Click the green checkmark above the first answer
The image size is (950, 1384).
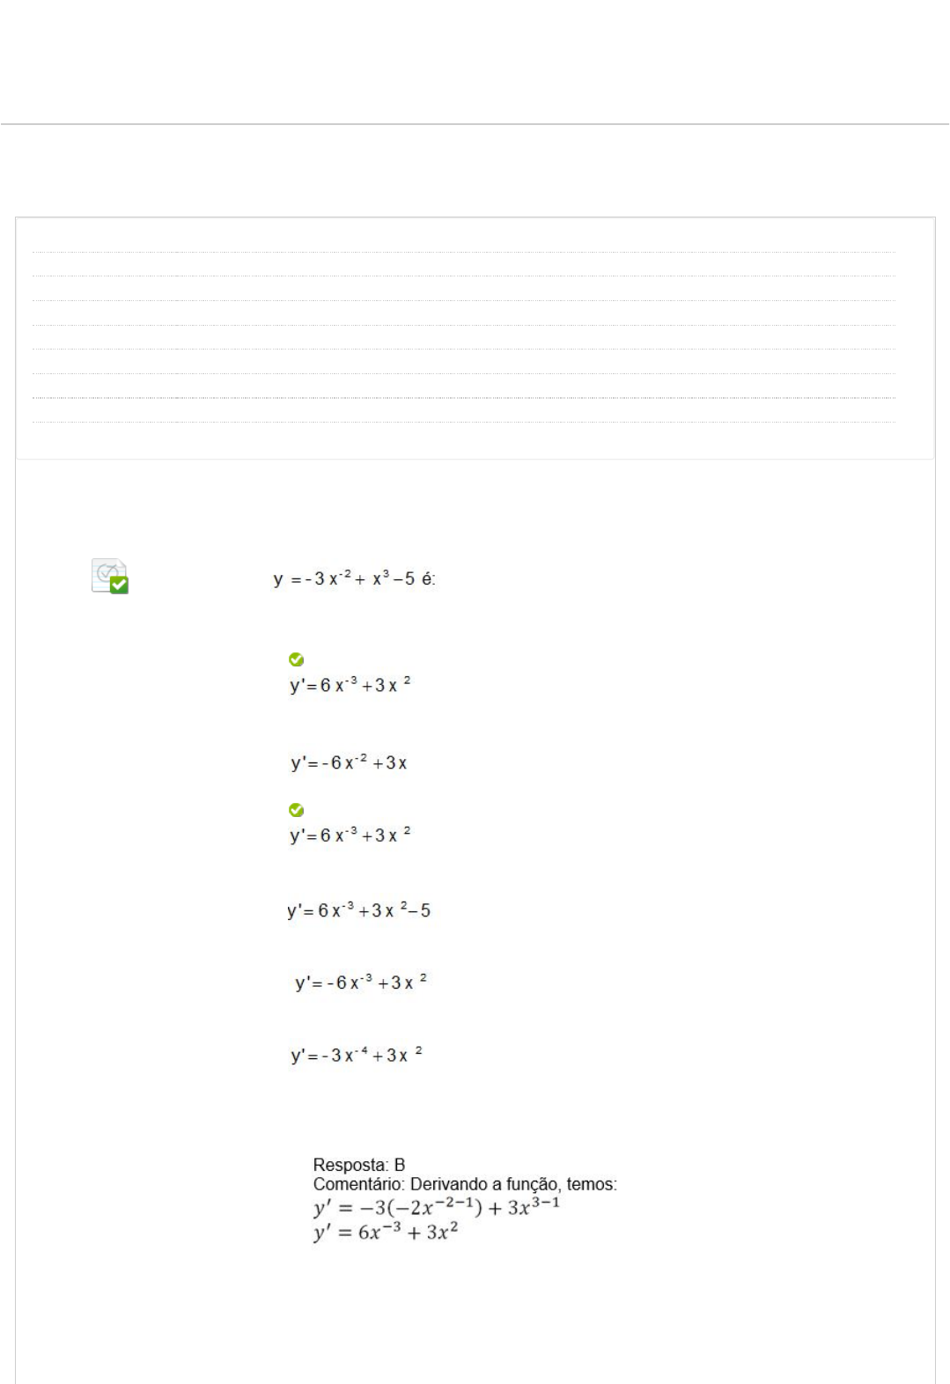click(x=297, y=659)
